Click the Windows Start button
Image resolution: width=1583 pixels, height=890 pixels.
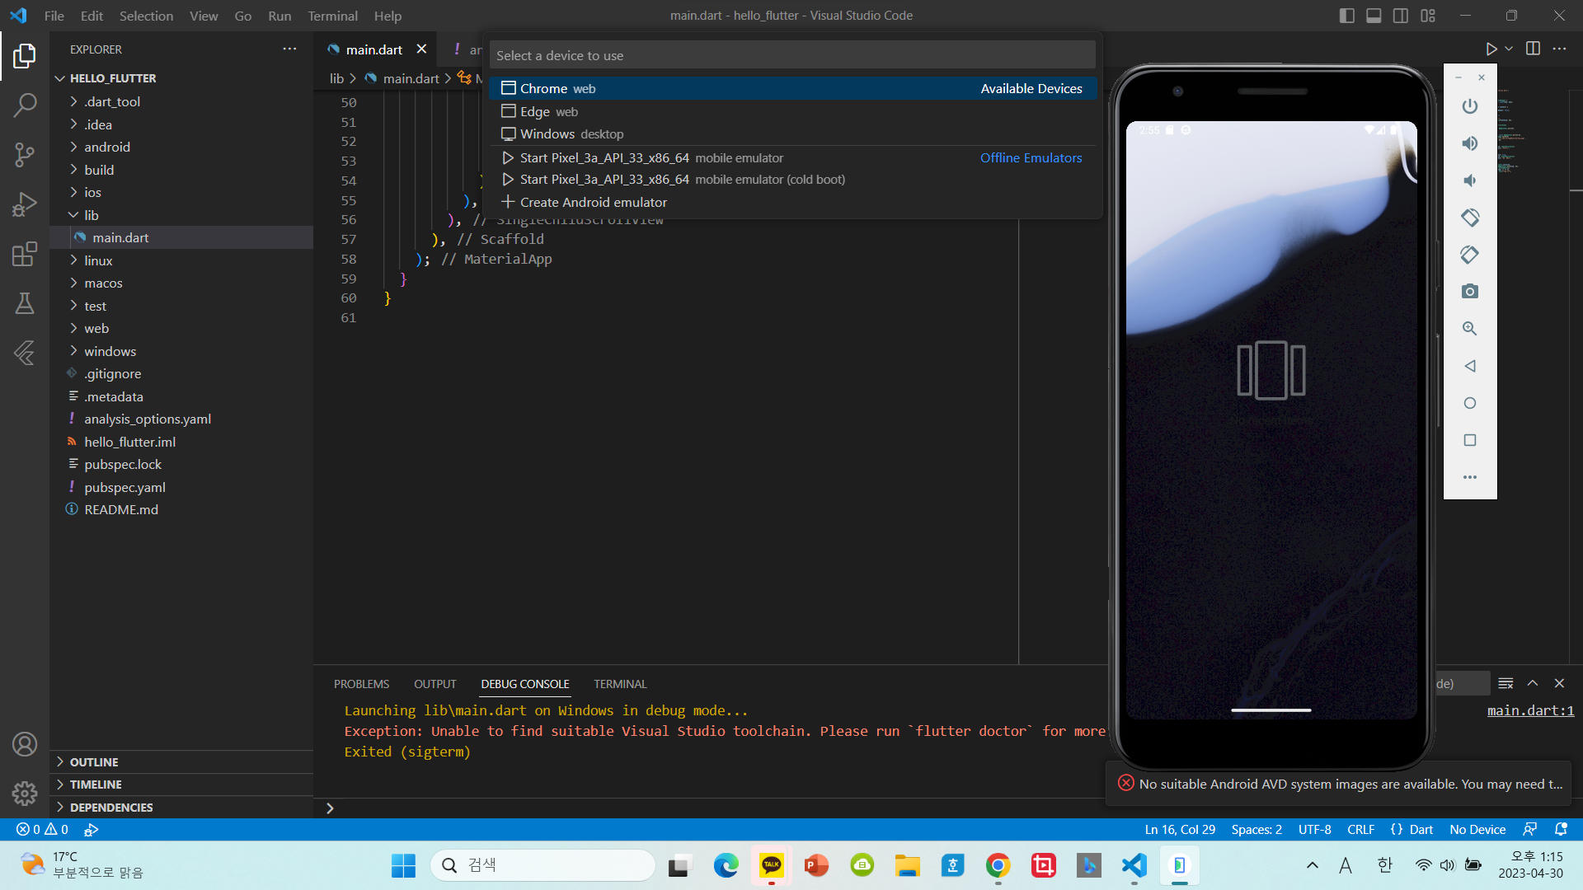coord(403,865)
